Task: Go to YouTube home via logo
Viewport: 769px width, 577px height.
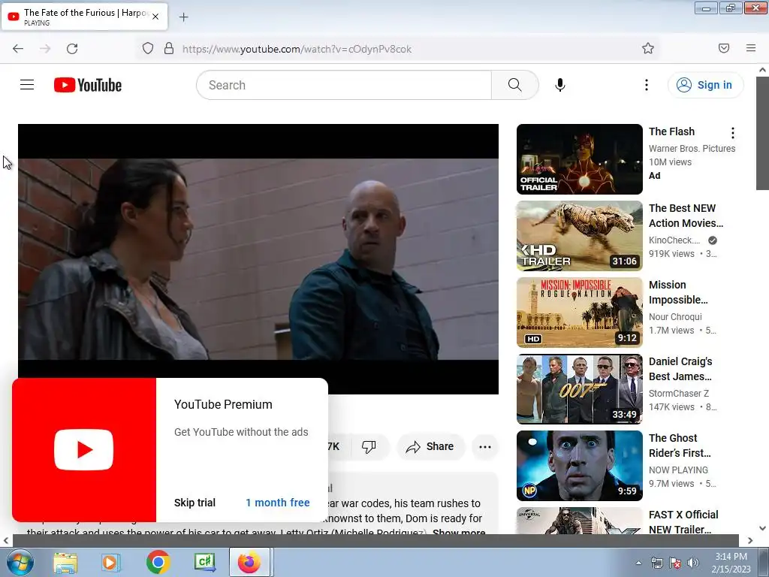Action: click(88, 85)
